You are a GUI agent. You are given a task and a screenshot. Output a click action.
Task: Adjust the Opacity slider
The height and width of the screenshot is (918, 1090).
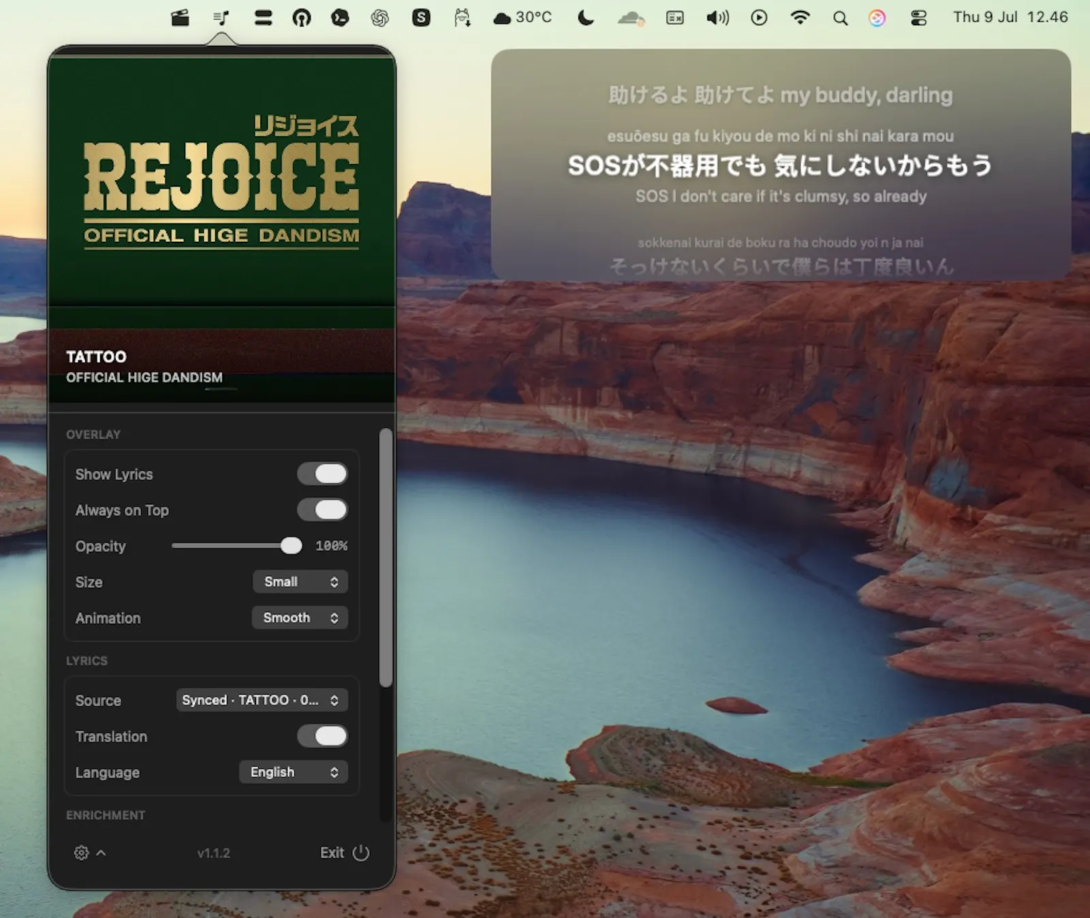(x=236, y=545)
